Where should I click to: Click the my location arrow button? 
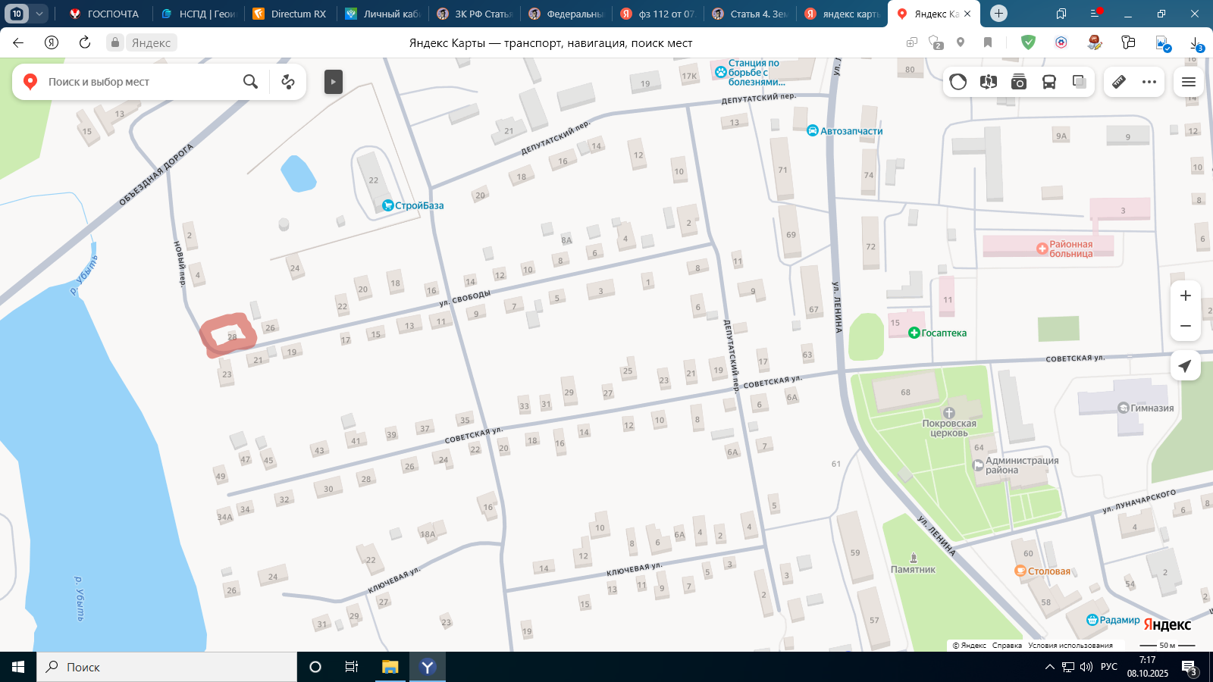coord(1185,366)
